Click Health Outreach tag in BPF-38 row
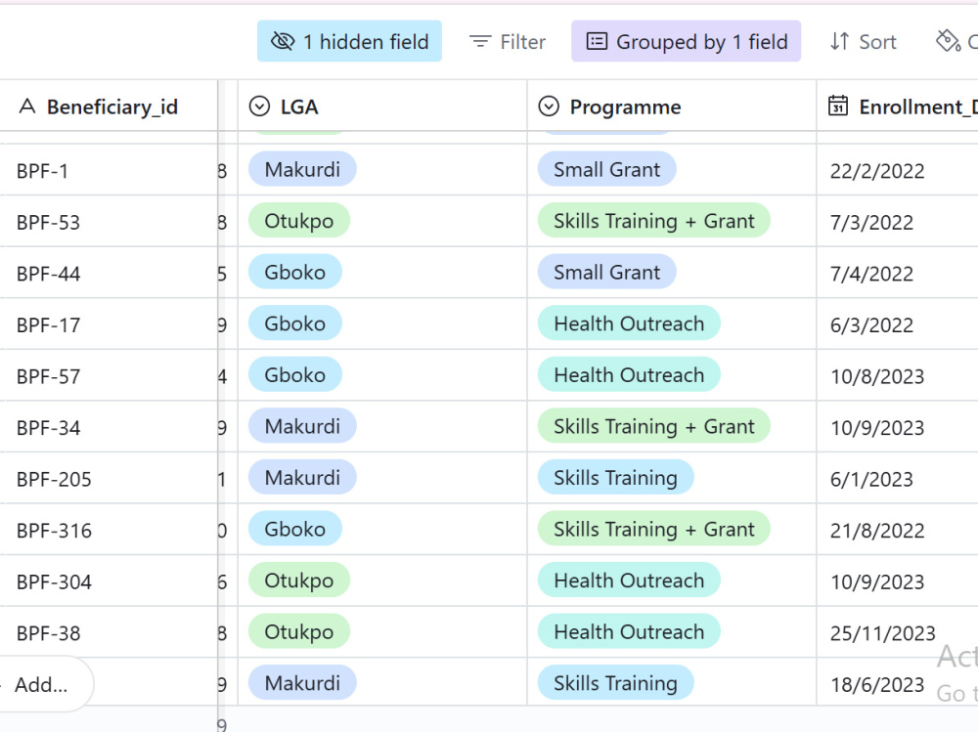Screen dimensions: 978x732 [629, 631]
